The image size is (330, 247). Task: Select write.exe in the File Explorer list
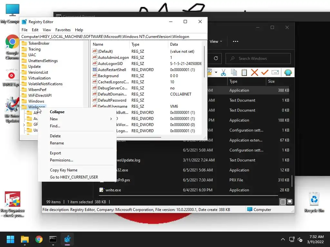point(113,190)
